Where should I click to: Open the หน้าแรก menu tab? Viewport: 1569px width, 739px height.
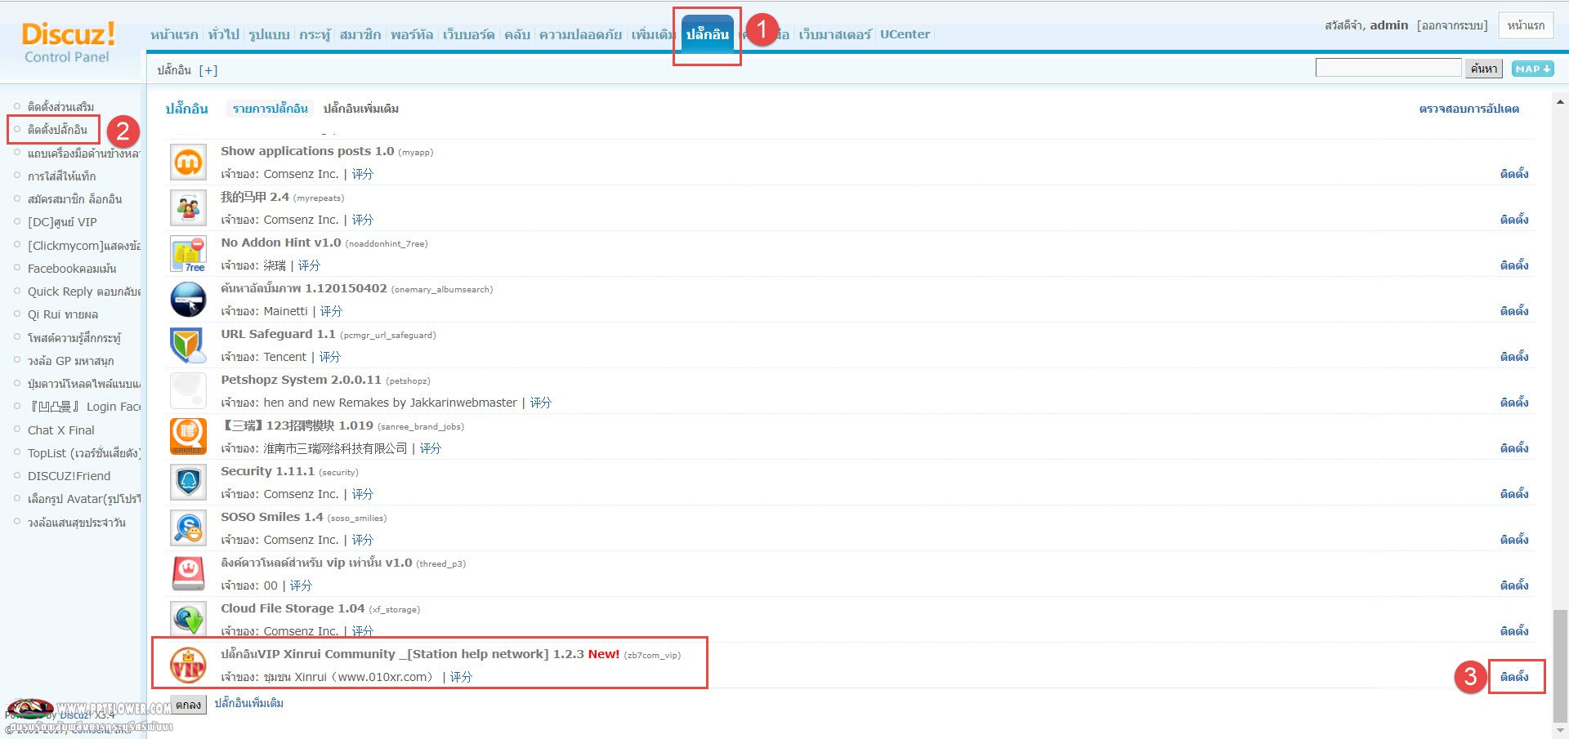pyautogui.click(x=174, y=34)
